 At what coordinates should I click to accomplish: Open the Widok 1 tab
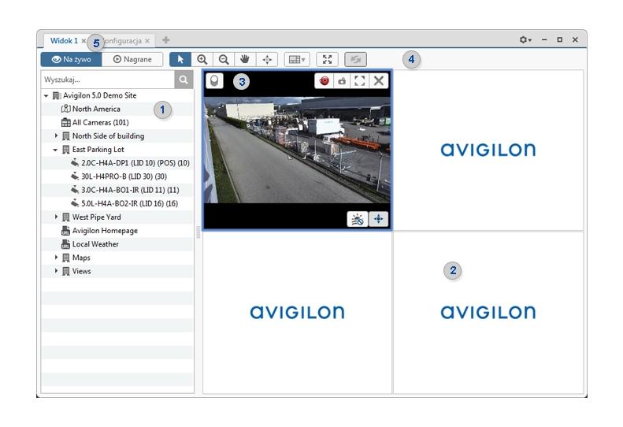coord(64,40)
